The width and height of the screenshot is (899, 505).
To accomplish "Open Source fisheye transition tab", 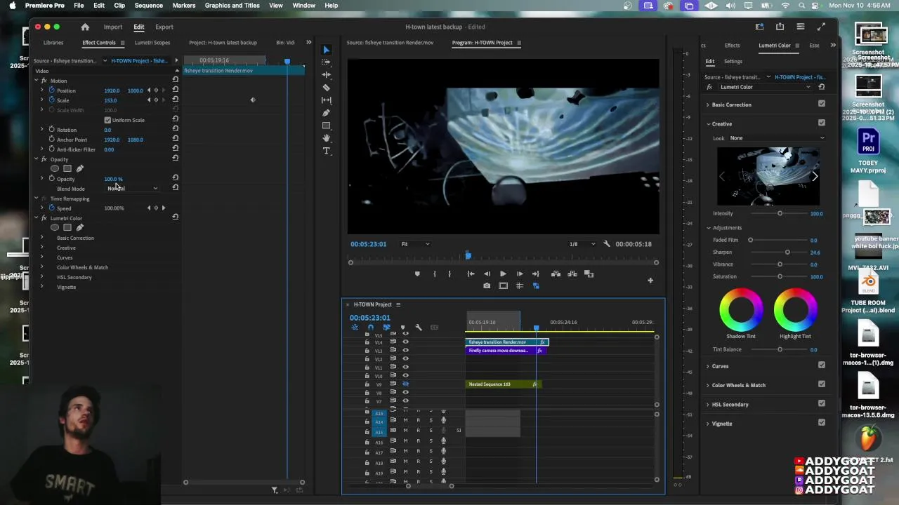I will (390, 43).
